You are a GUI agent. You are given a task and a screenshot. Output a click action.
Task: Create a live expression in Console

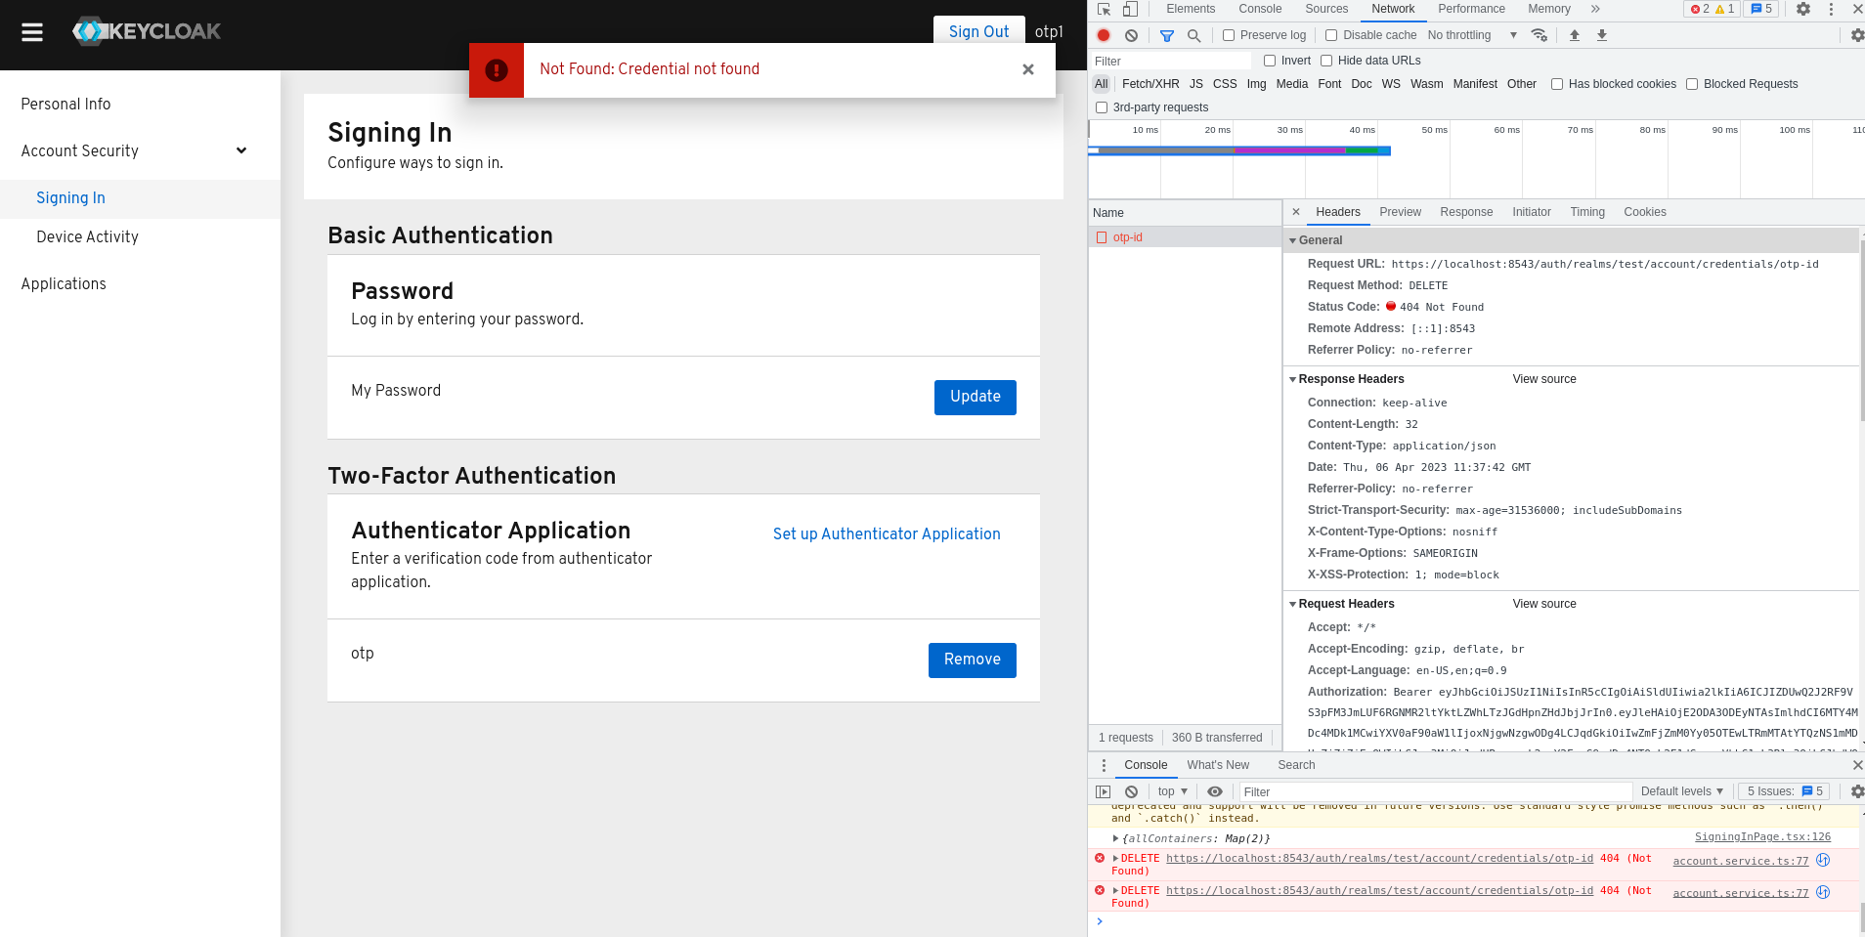1214,791
